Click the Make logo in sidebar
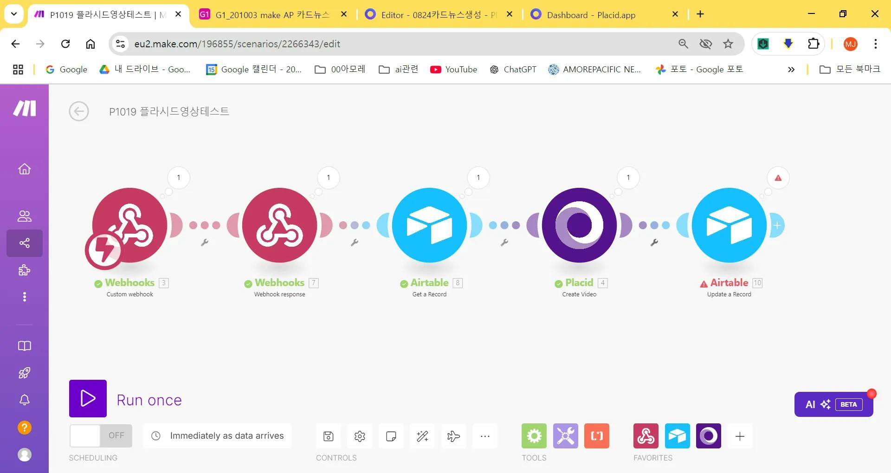Image resolution: width=891 pixels, height=473 pixels. (25, 109)
